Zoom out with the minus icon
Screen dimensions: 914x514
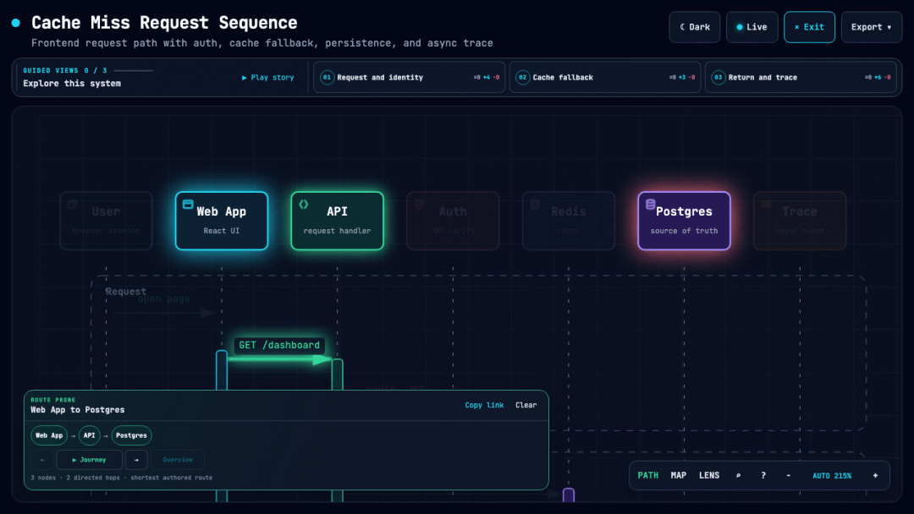788,476
